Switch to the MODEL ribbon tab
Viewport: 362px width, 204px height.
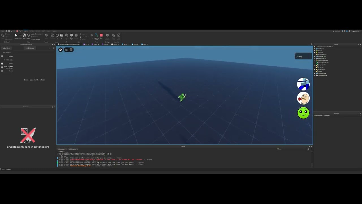(32, 31)
